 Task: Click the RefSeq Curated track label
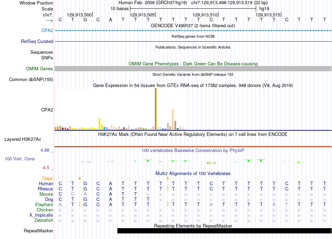pyautogui.click(x=37, y=41)
